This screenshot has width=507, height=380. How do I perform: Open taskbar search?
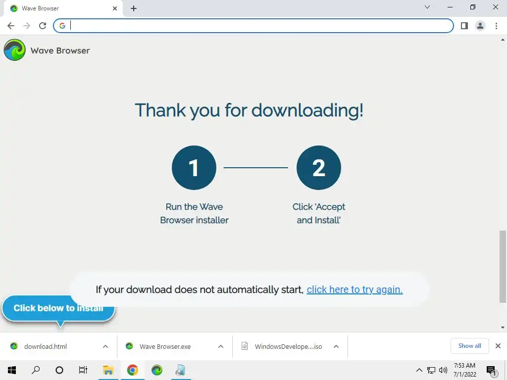click(36, 370)
